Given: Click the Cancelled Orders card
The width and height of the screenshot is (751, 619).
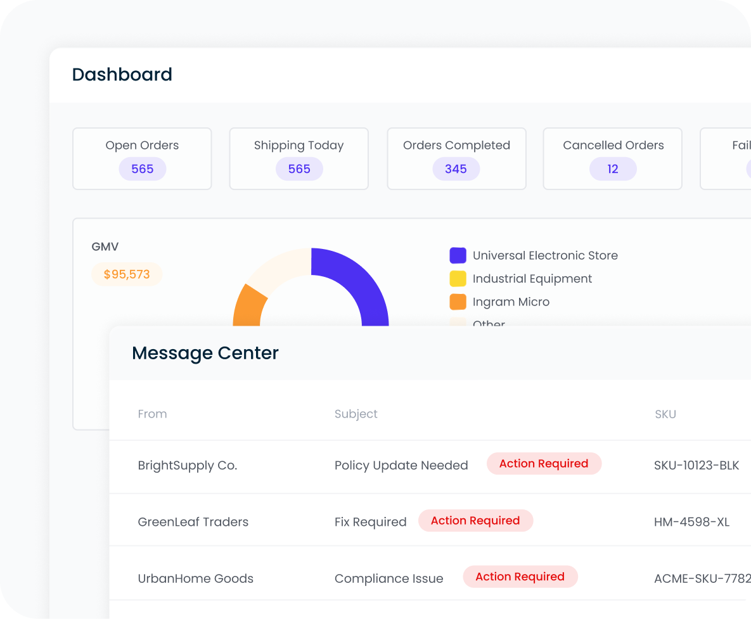Looking at the screenshot, I should pos(613,158).
